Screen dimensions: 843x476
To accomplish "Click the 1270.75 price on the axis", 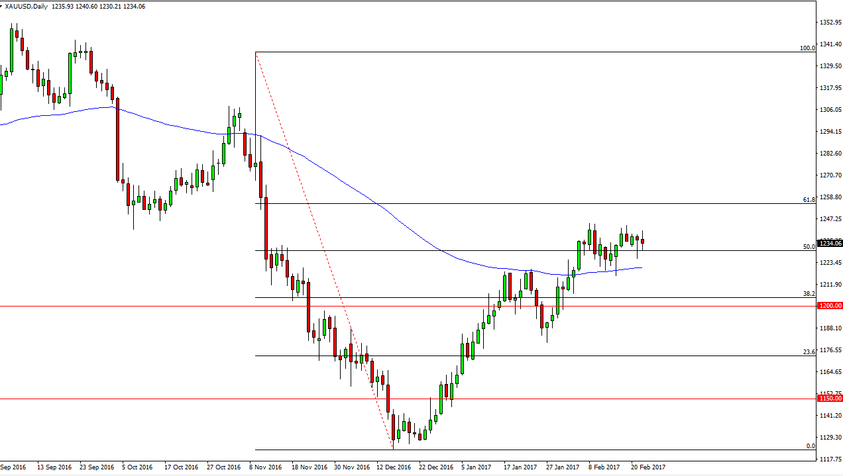I will [x=830, y=175].
